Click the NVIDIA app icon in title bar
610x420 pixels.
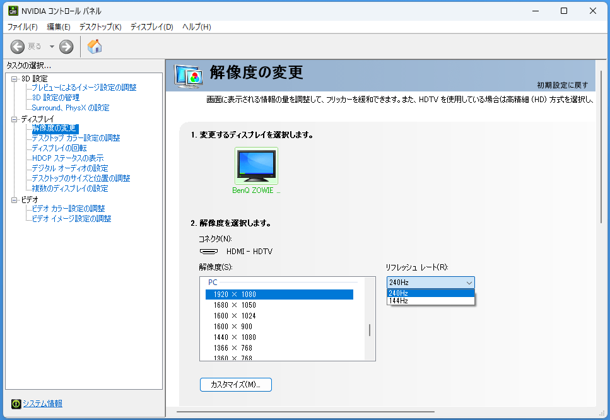click(13, 11)
